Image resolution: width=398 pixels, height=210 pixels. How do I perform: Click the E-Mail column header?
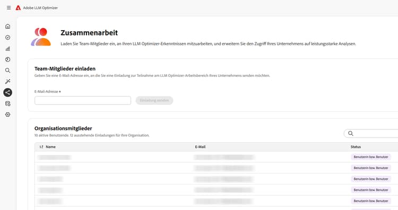click(x=200, y=147)
